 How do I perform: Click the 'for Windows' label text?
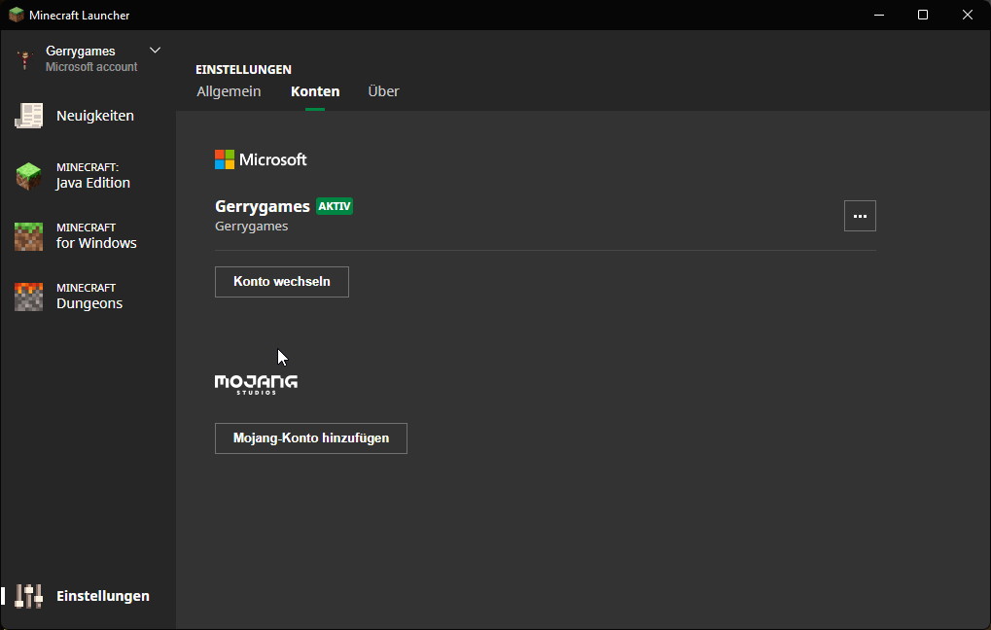[x=96, y=243]
